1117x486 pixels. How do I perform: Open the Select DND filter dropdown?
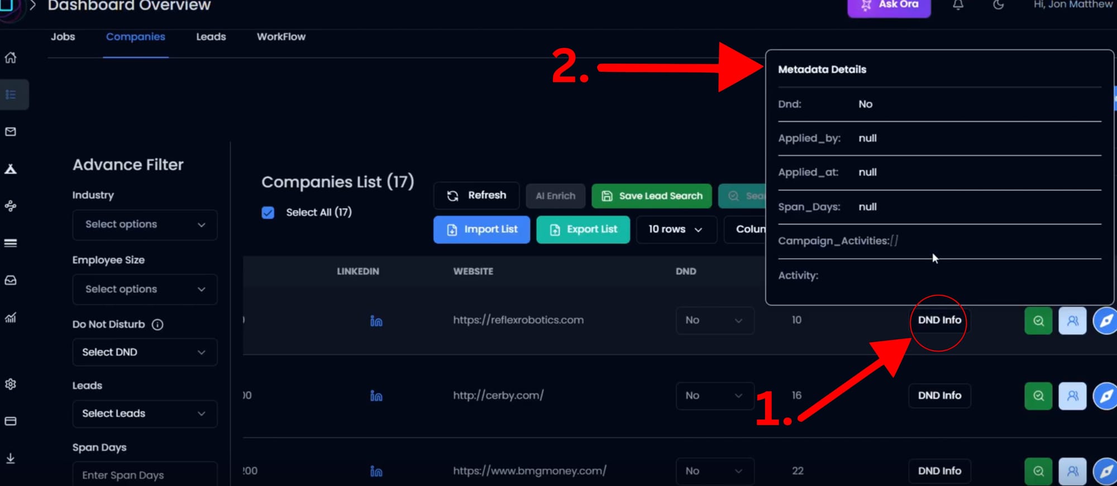(x=145, y=352)
